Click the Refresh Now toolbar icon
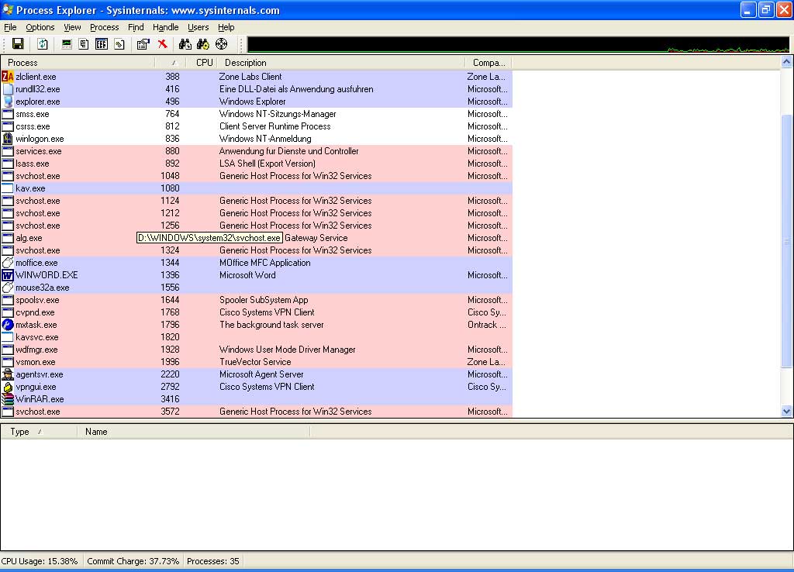The width and height of the screenshot is (794, 572). click(43, 44)
